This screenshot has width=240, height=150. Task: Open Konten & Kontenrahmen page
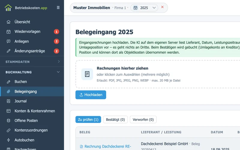pyautogui.click(x=35, y=111)
